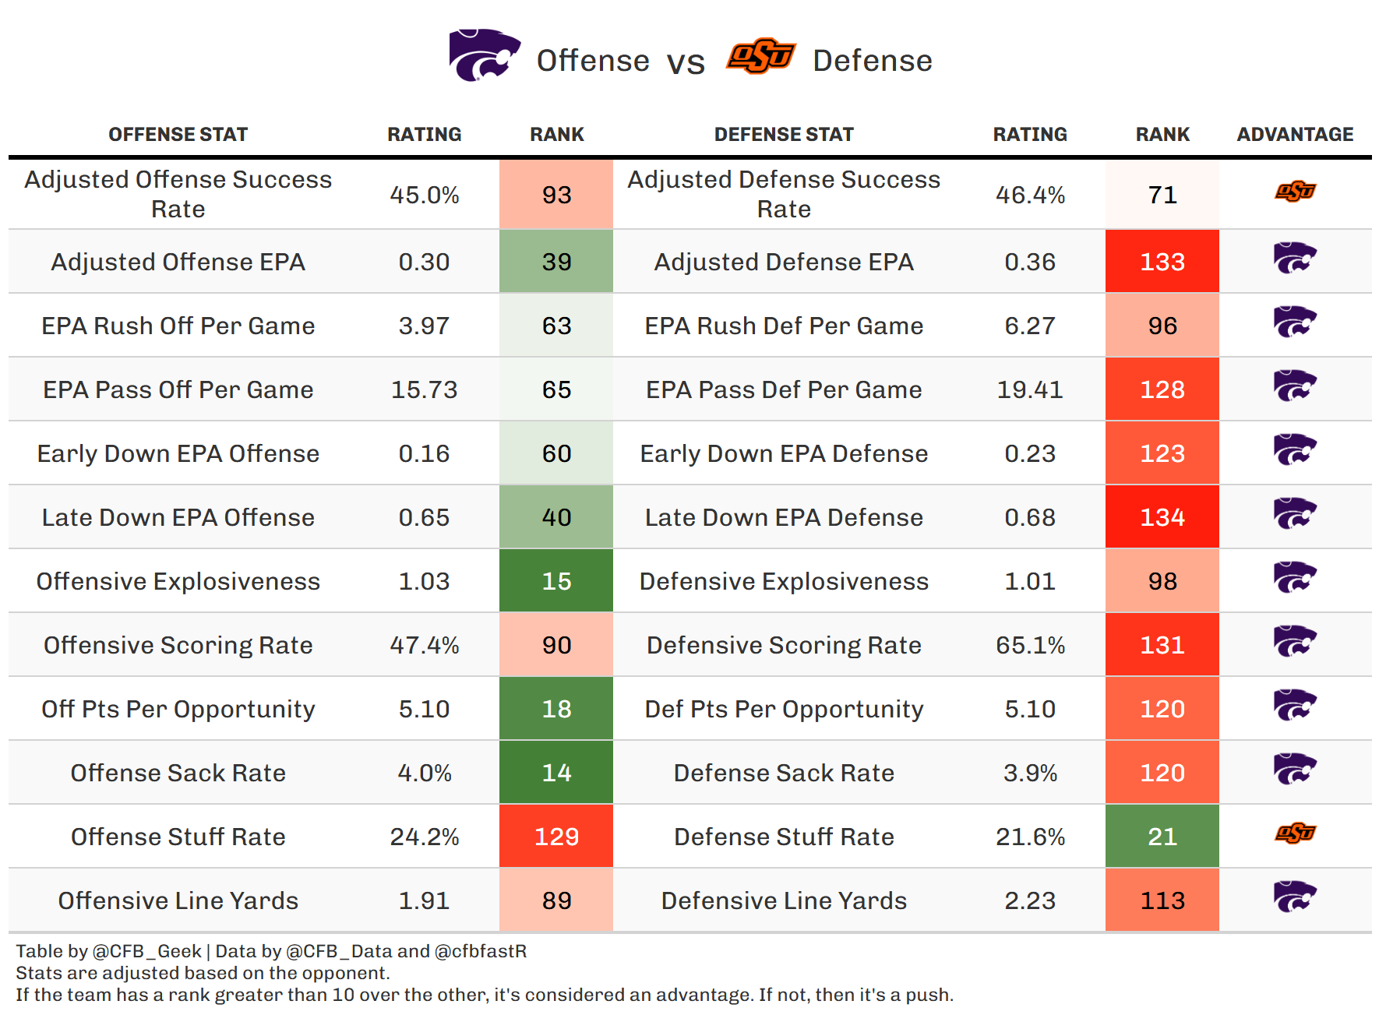
Task: Click the DEFENSE STAT column header
Action: 784,135
